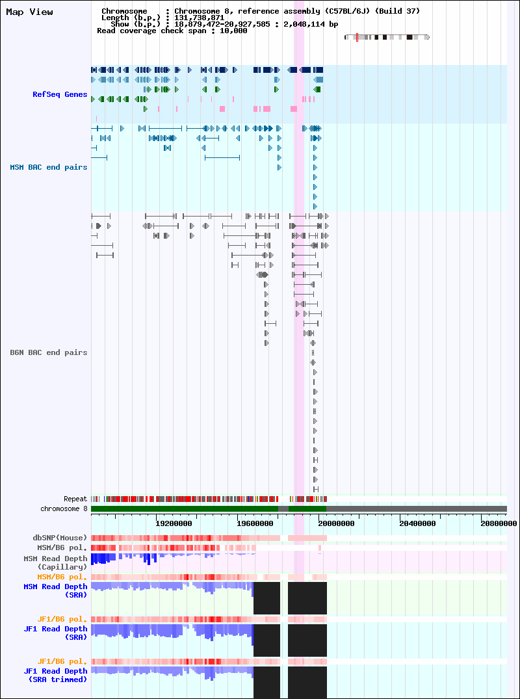520x699 pixels.
Task: Click the gray MSM/B6 pol. label under dbSNP
Action: click(x=62, y=547)
